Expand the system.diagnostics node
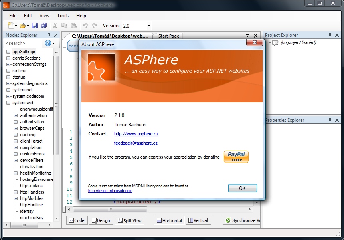The height and width of the screenshot is (240, 344). click(8, 83)
